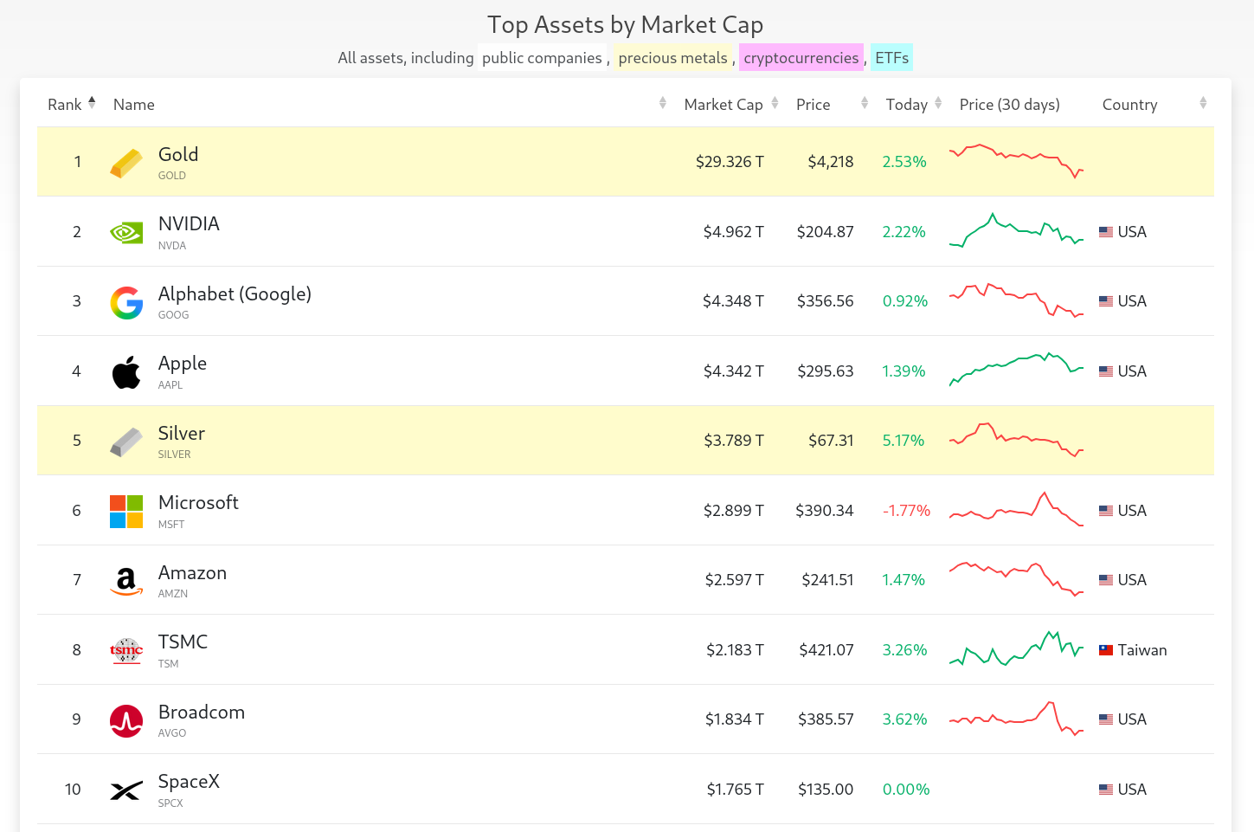Image resolution: width=1254 pixels, height=832 pixels.
Task: Click SpaceX's price $135.00
Action: click(826, 790)
